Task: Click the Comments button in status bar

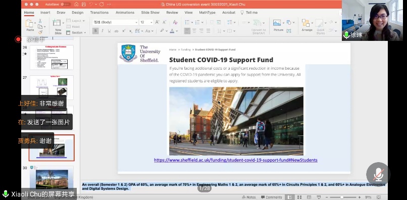Action: tap(271, 197)
